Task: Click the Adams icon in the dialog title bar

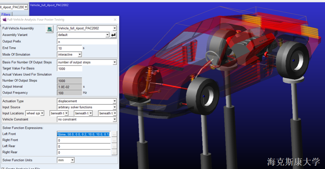Action: tap(4, 20)
